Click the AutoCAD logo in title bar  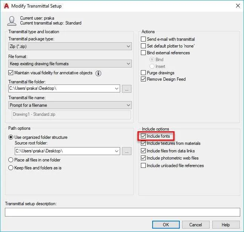(6, 6)
